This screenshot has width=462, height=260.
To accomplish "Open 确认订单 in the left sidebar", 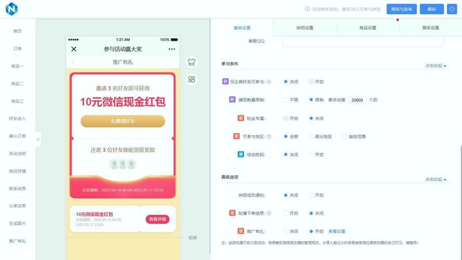I will coord(17,136).
